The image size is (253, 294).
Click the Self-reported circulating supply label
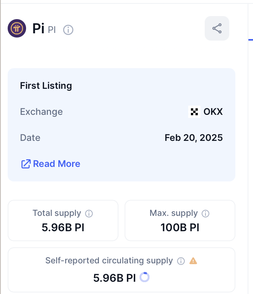point(109,261)
